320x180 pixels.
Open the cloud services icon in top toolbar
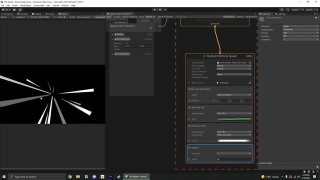[x=14, y=9]
